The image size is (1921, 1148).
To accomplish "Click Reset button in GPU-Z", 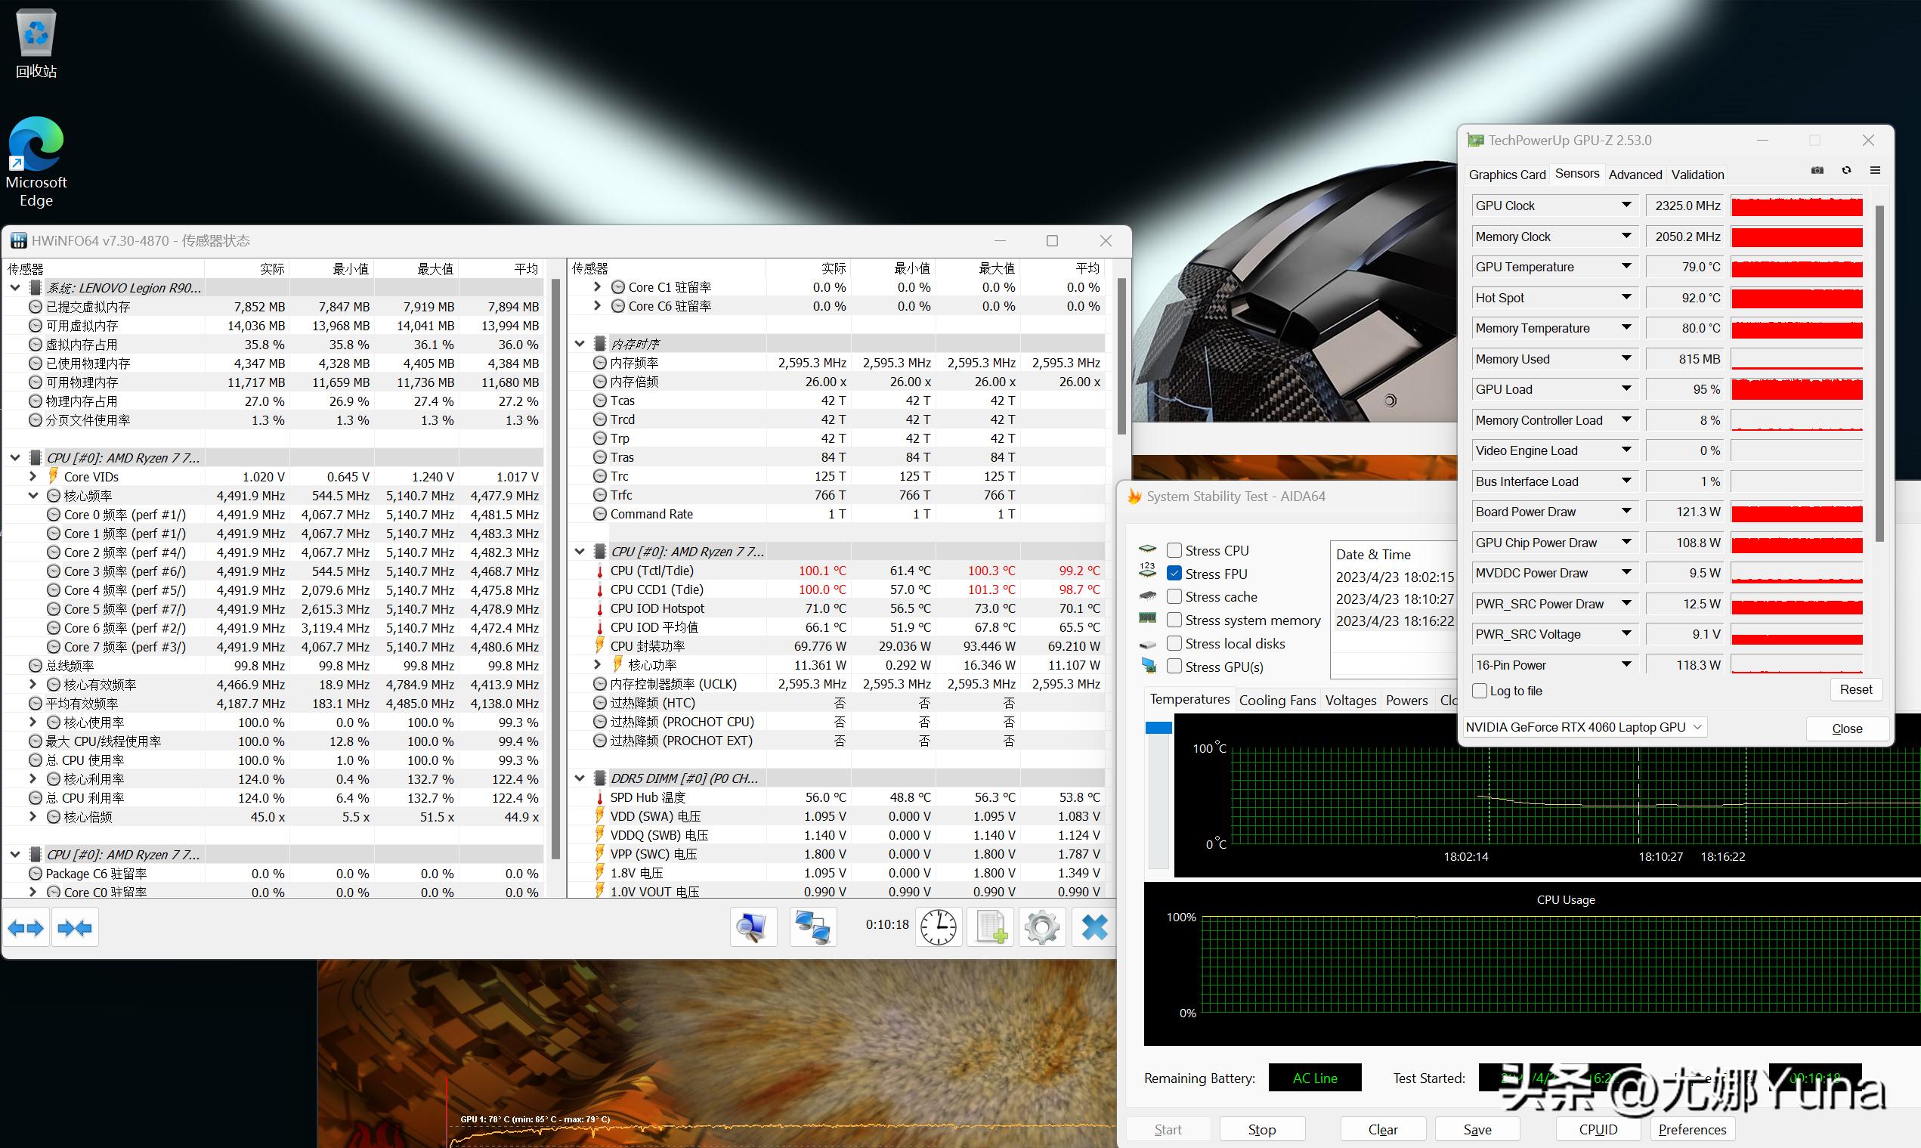I will pyautogui.click(x=1855, y=690).
